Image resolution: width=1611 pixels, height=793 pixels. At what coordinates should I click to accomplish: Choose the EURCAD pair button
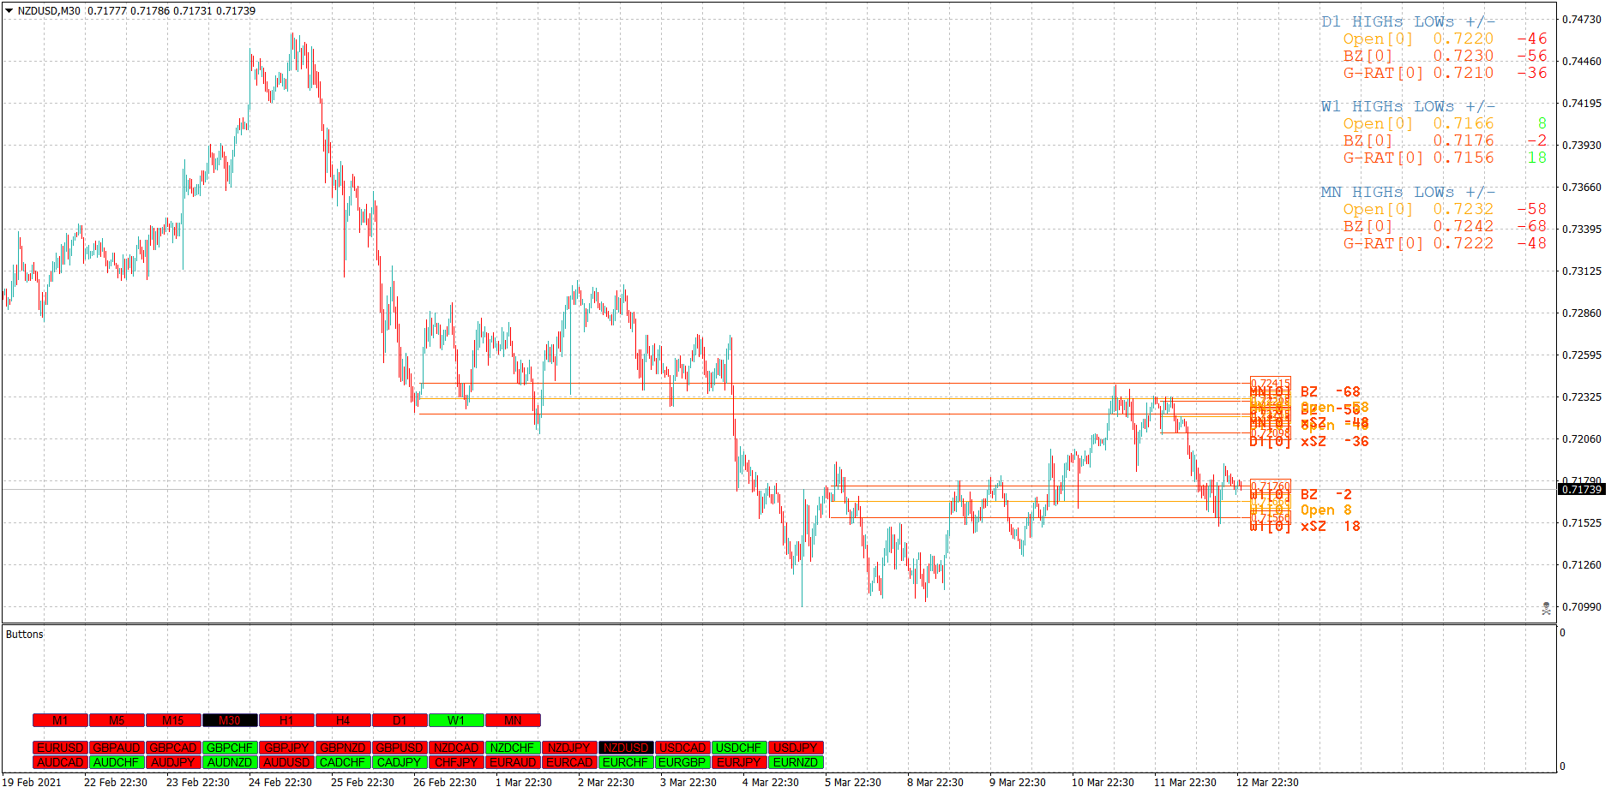point(569,762)
